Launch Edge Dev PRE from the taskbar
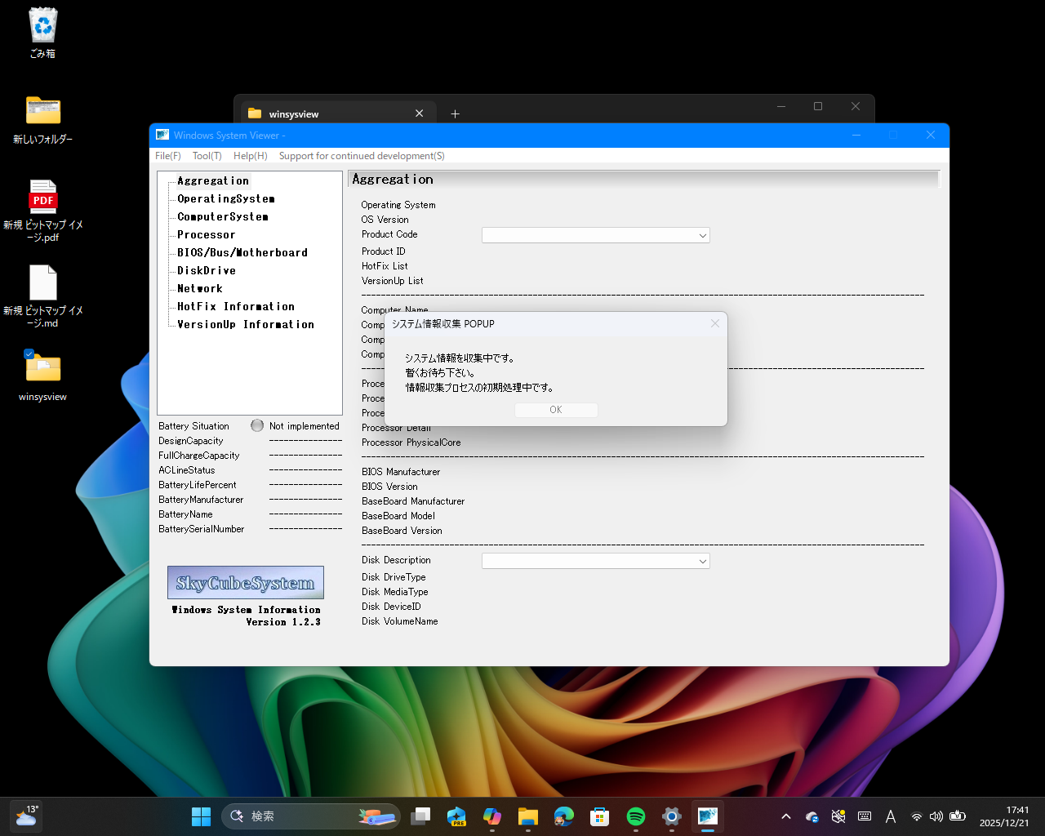This screenshot has width=1045, height=836. [456, 816]
